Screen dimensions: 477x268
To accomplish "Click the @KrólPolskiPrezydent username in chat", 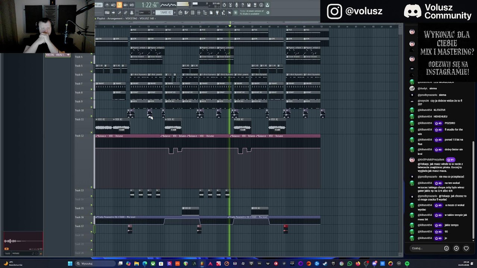I will [x=431, y=160].
